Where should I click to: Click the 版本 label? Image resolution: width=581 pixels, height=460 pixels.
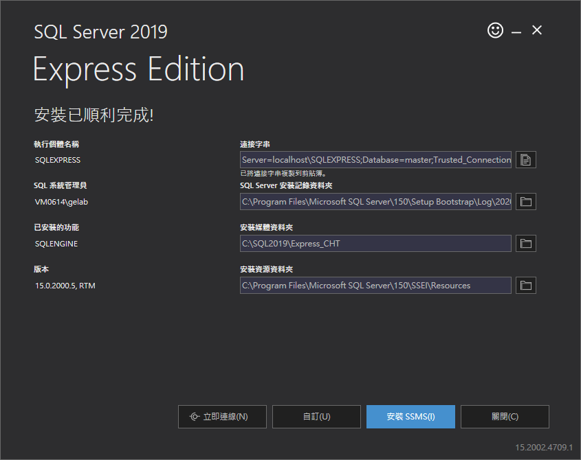[41, 269]
